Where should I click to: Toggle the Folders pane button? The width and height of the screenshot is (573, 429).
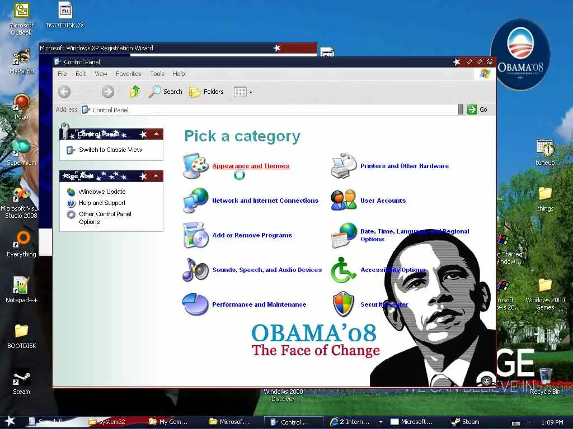tap(206, 92)
